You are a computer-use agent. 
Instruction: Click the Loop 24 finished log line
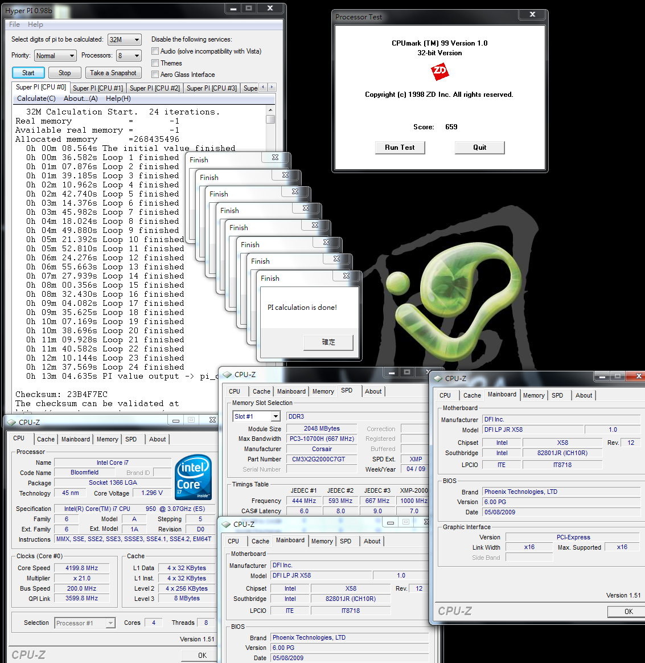[105, 367]
